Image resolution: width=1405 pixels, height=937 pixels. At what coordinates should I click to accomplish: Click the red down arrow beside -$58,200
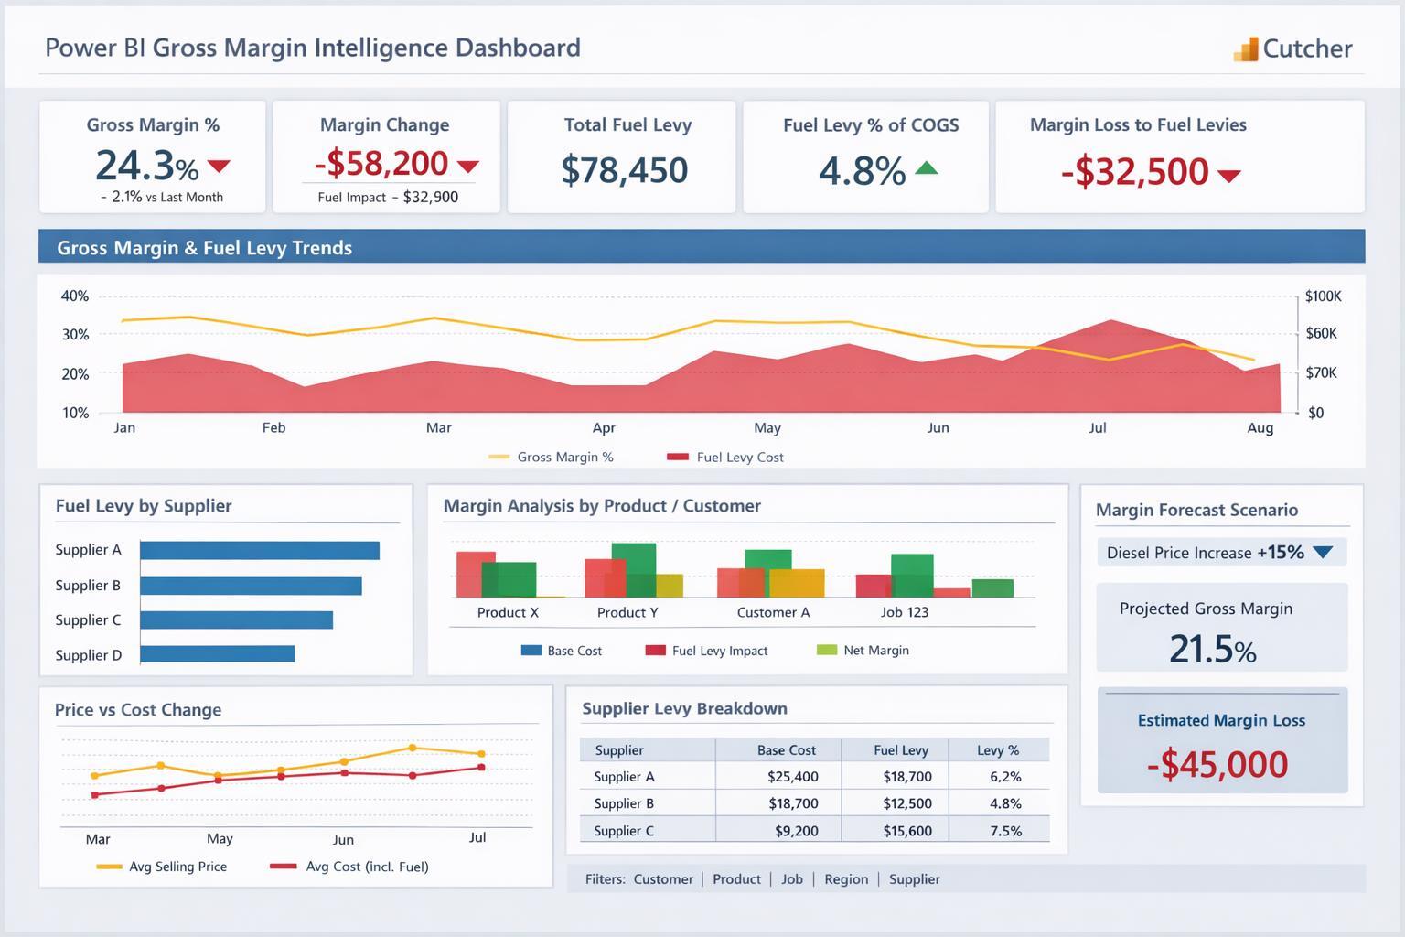pos(467,167)
